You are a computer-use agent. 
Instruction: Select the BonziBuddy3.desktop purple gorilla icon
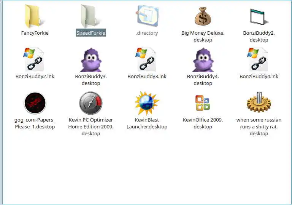(x=91, y=60)
